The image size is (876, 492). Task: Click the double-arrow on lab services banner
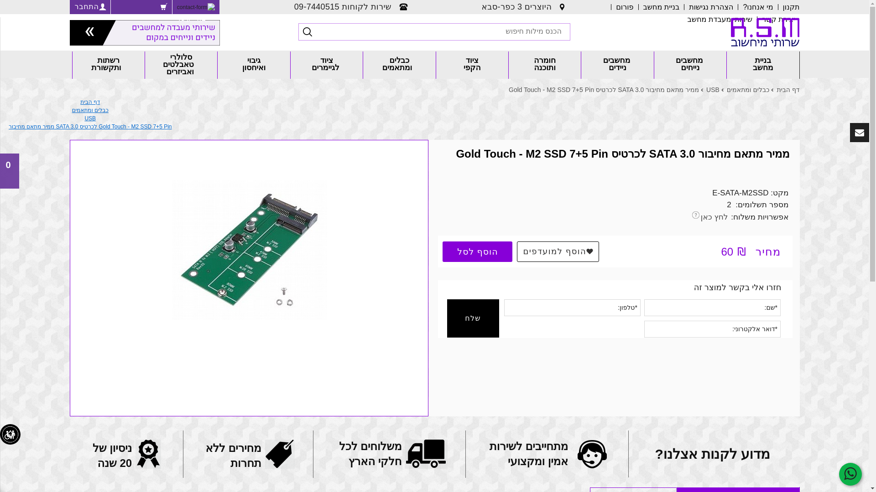[90, 32]
